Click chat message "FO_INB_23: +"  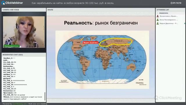tap(9, 83)
